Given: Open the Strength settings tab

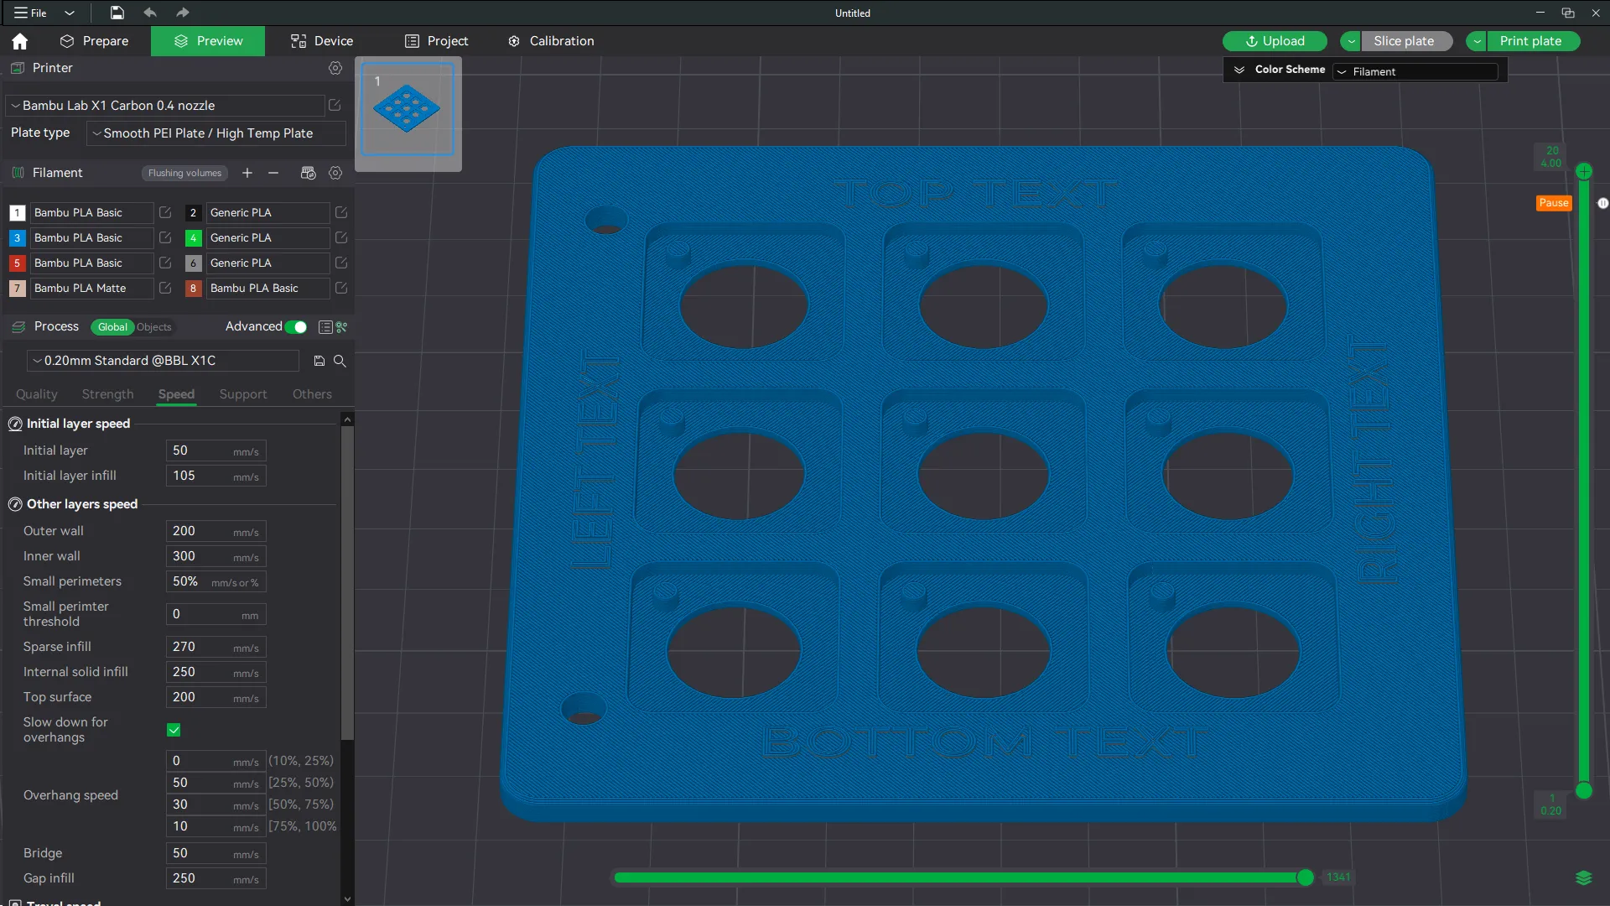Looking at the screenshot, I should pyautogui.click(x=107, y=394).
